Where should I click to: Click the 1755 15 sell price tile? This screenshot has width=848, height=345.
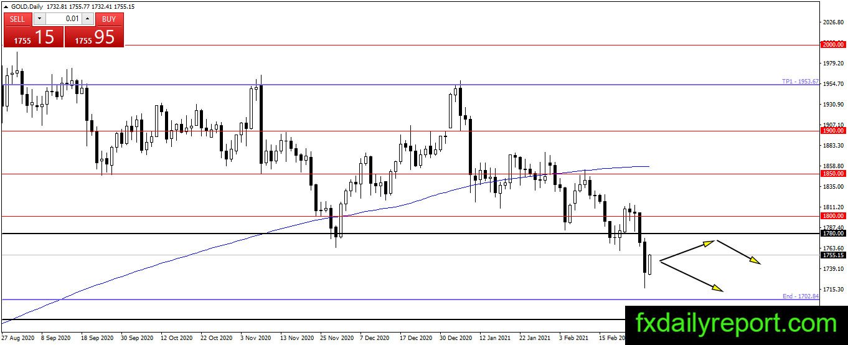pos(34,37)
